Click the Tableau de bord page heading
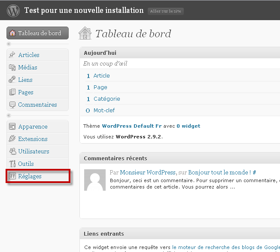Screen dimensions: 280x252 [133, 33]
